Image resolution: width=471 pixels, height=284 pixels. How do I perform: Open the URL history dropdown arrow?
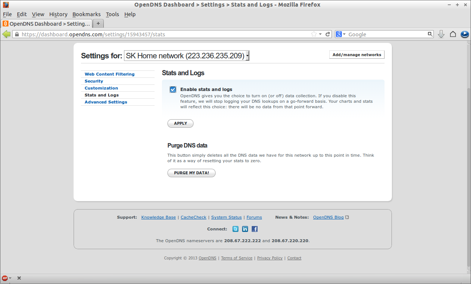(x=321, y=34)
